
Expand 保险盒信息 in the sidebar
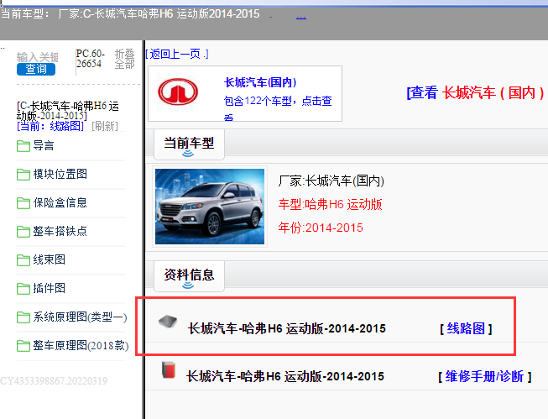pyautogui.click(x=60, y=202)
